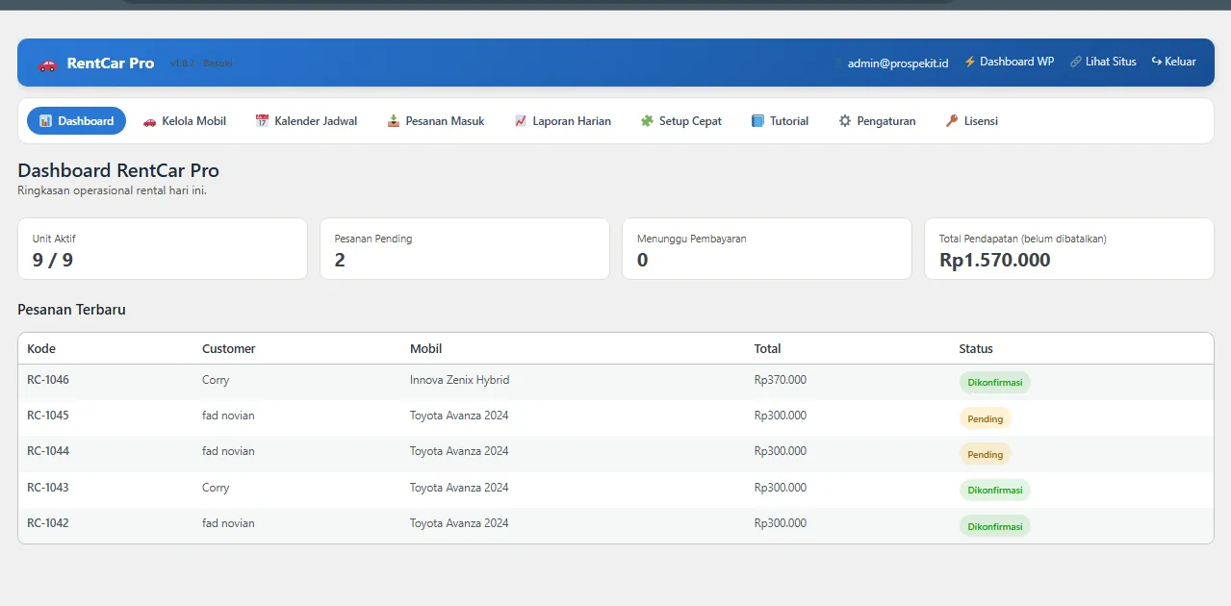
Task: Click the Dikonfirmasi badge for RC-1046
Action: [994, 383]
